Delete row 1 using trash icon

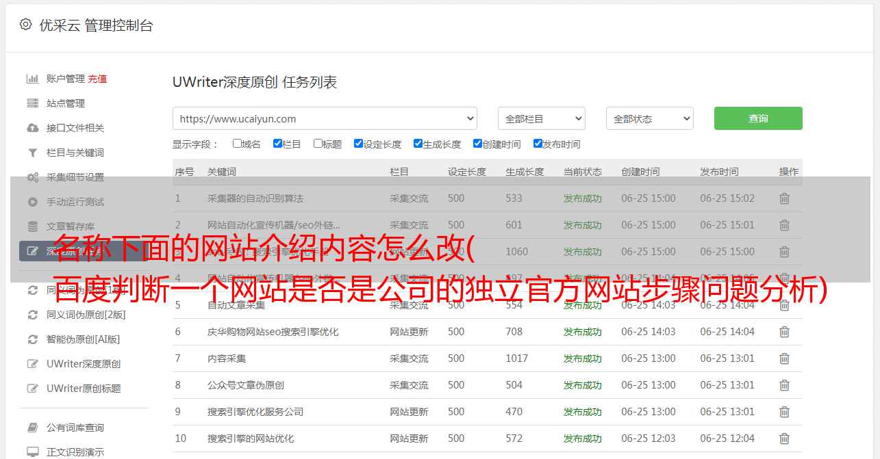[x=784, y=198]
